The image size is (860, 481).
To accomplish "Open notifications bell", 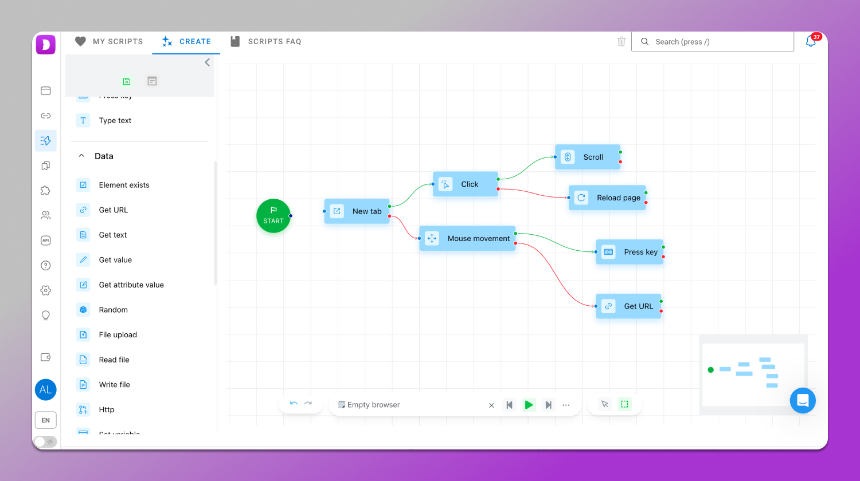I will [811, 41].
